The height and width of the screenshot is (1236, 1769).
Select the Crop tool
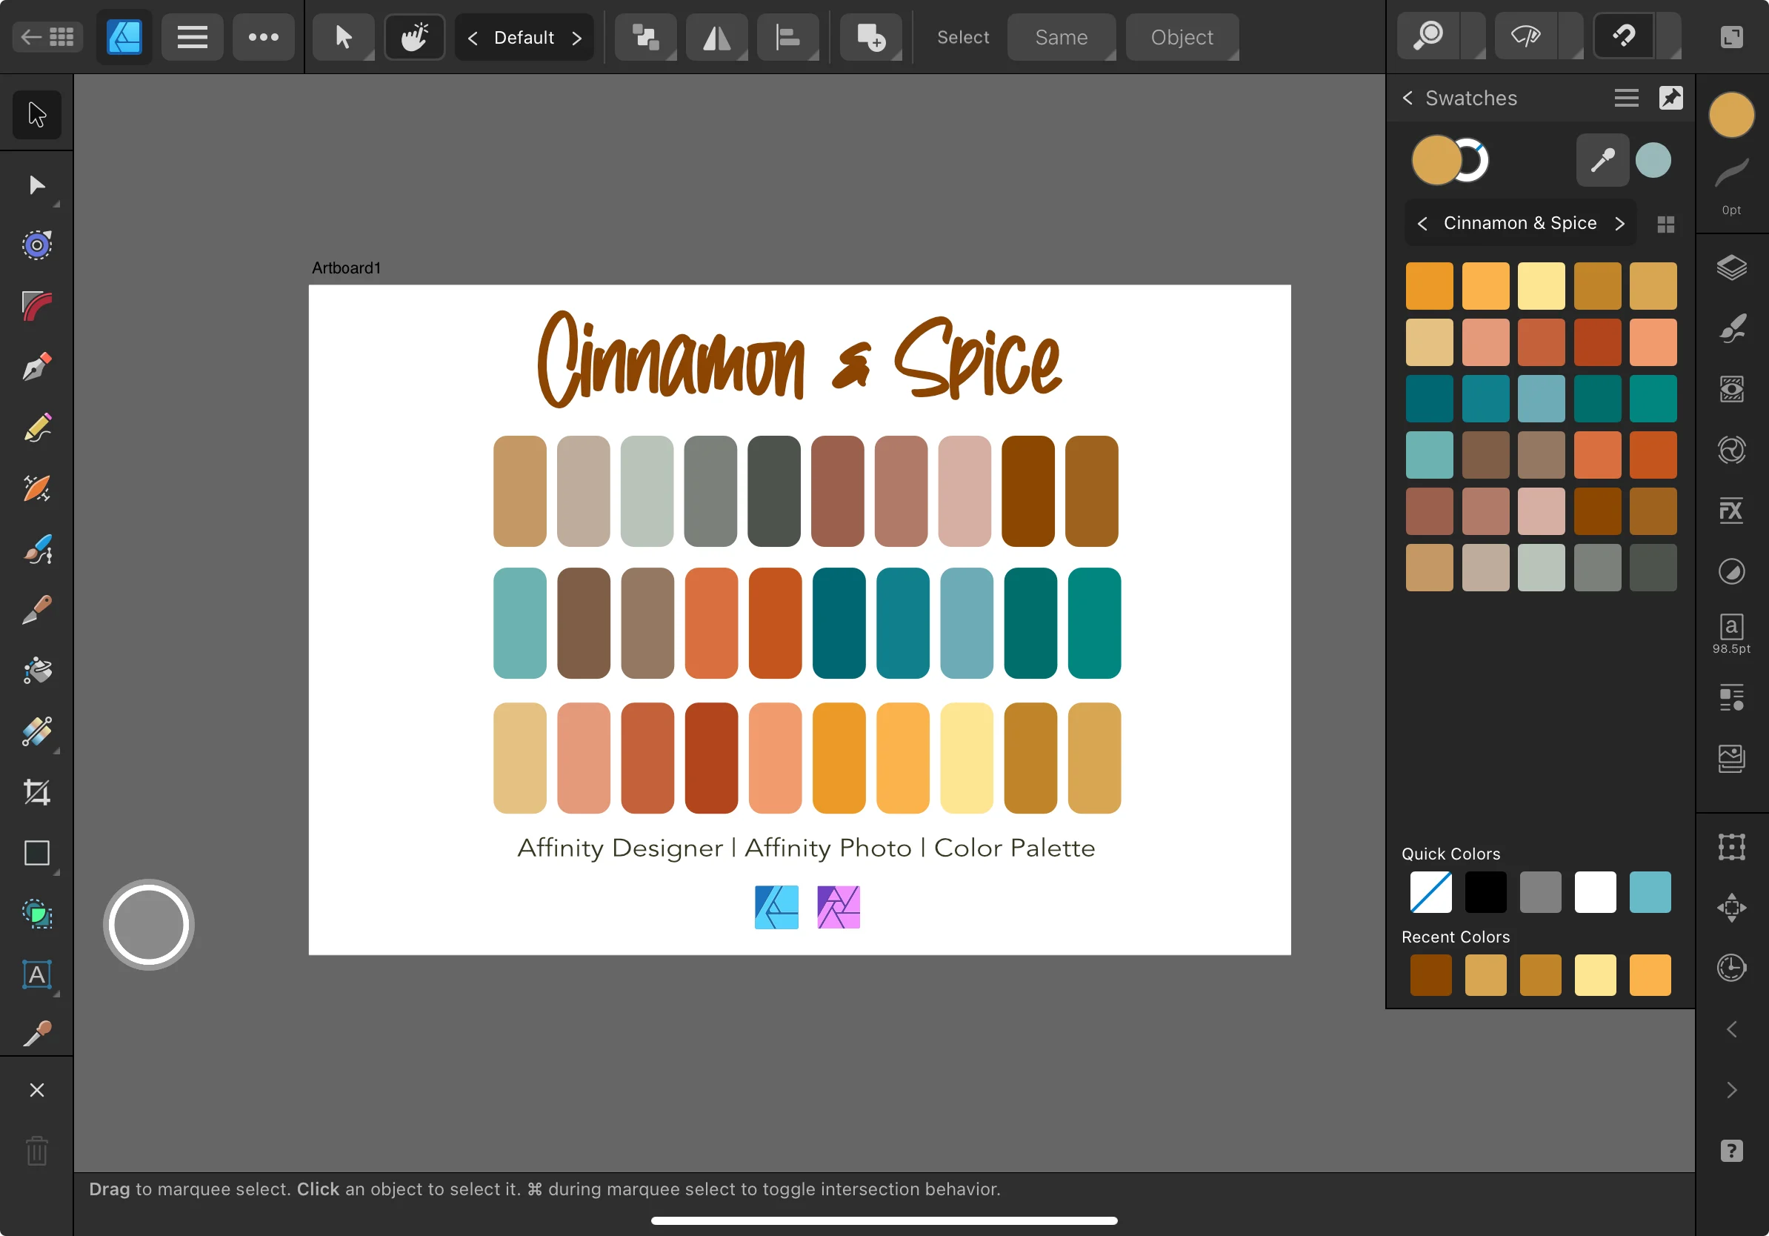(x=36, y=793)
